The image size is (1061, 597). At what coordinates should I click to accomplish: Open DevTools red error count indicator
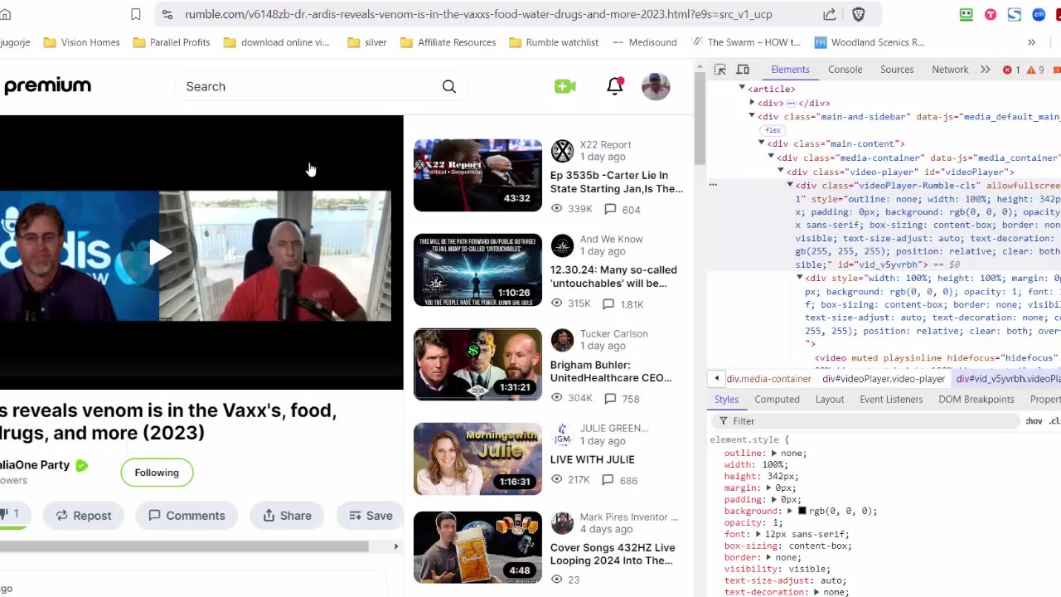tap(1012, 70)
